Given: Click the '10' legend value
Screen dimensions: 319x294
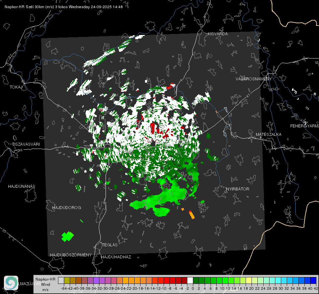Looking at the screenshot, I should pos(222,288).
